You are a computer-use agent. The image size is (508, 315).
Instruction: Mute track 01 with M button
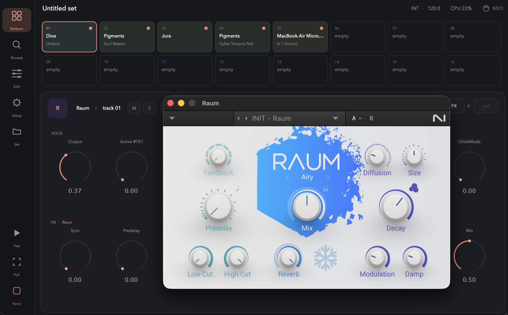(134, 108)
